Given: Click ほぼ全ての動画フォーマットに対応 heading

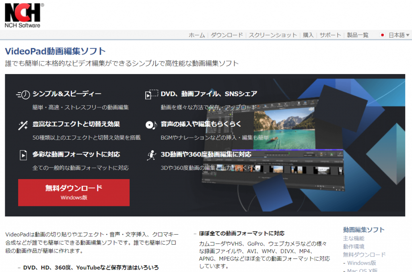Looking at the screenshot, I should click(x=242, y=233).
